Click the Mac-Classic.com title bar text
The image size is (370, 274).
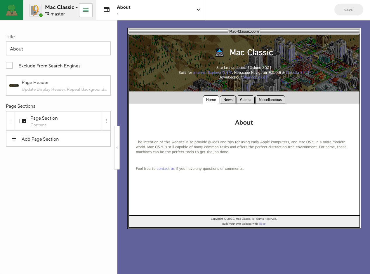click(x=244, y=31)
